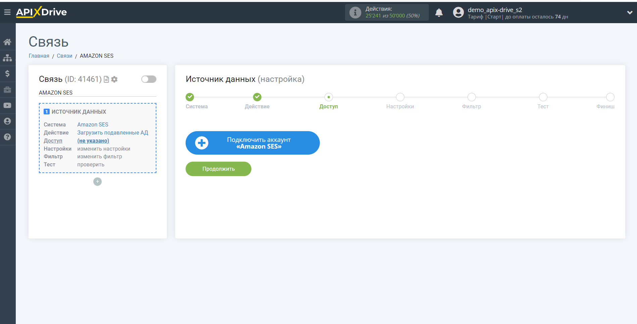Open profile via sidebar user icon
Image resolution: width=637 pixels, height=324 pixels.
pyautogui.click(x=7, y=121)
